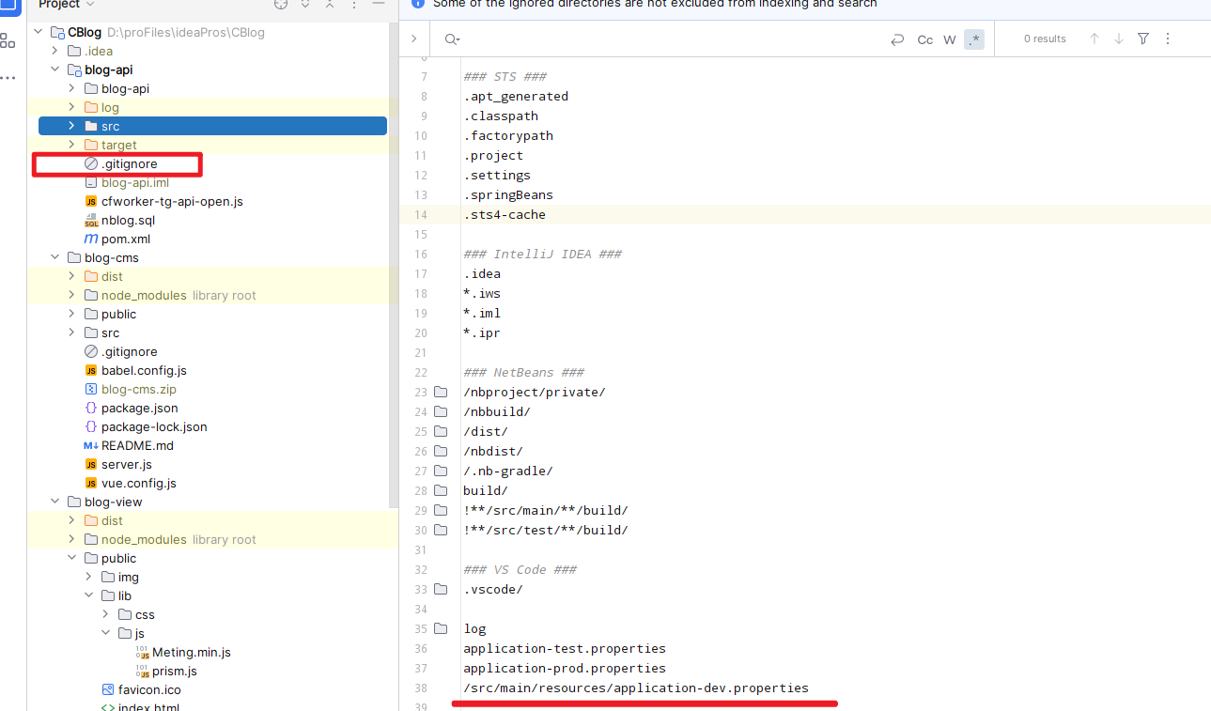Select vue.config.js file
This screenshot has width=1211, height=711.
[x=139, y=483]
